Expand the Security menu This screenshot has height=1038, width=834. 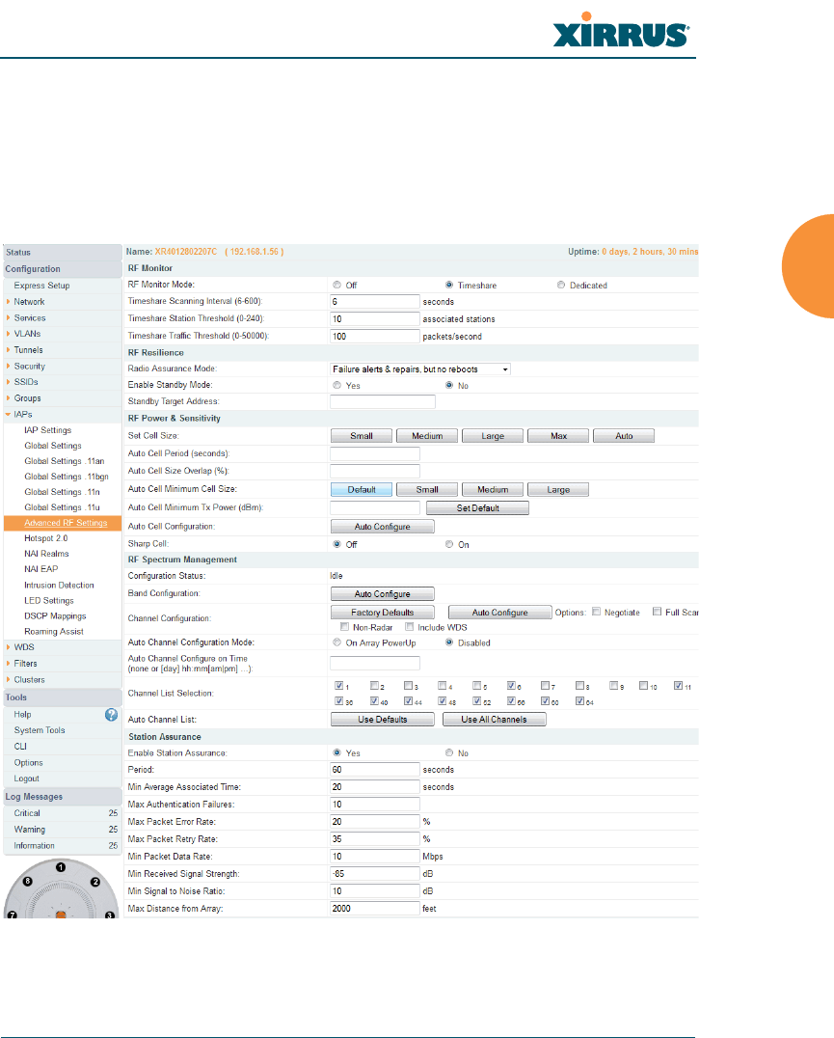coord(30,366)
